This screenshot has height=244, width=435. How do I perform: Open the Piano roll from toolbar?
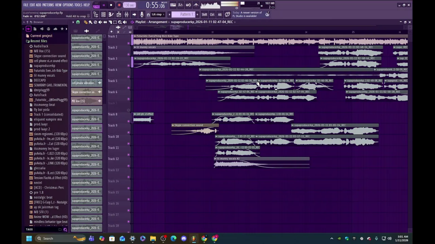pyautogui.click(x=111, y=15)
